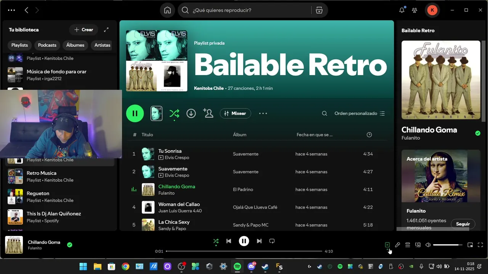Screen dimensions: 488x274
Task: Open the play queue
Action: click(408, 245)
